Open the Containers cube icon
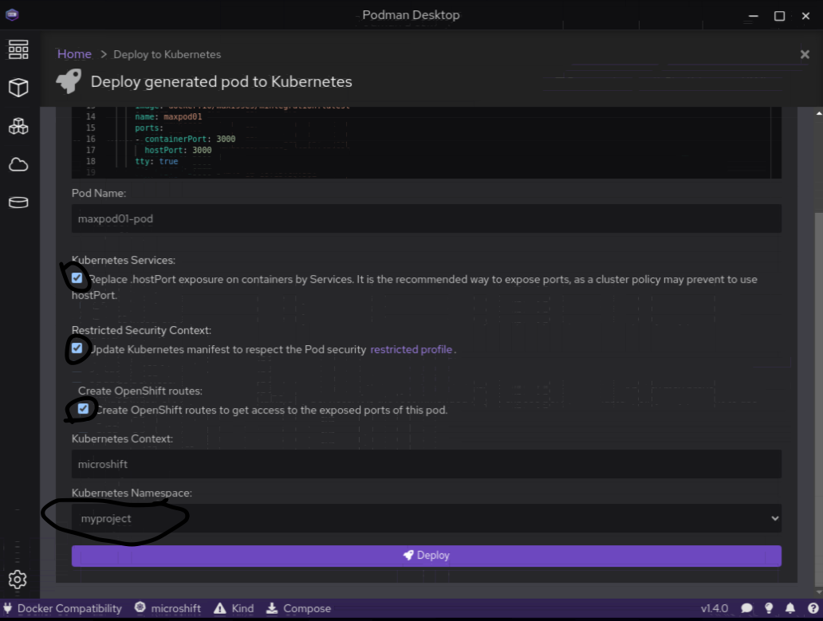 coord(18,88)
